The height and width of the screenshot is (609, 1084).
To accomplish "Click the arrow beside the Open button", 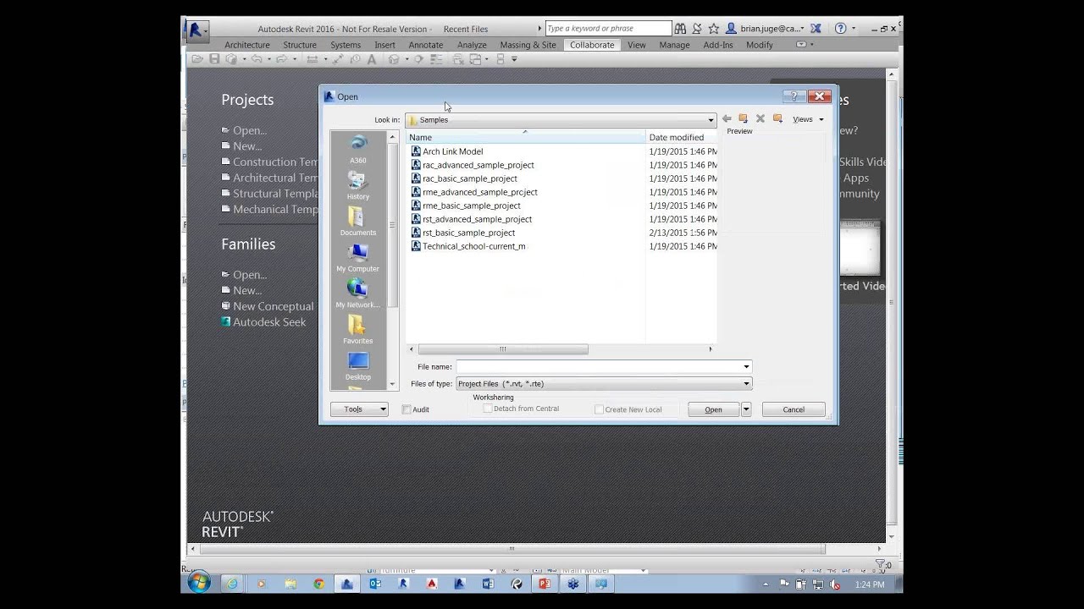I will click(746, 409).
